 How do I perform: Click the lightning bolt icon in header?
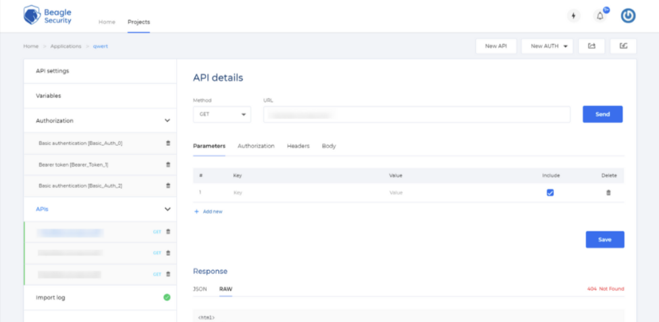click(x=574, y=16)
